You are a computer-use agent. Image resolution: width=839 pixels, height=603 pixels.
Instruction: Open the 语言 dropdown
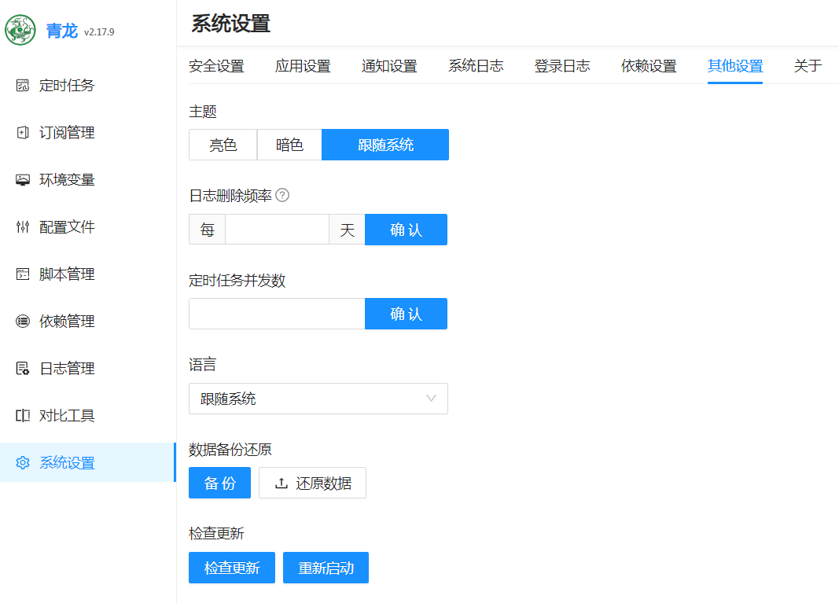tap(318, 399)
